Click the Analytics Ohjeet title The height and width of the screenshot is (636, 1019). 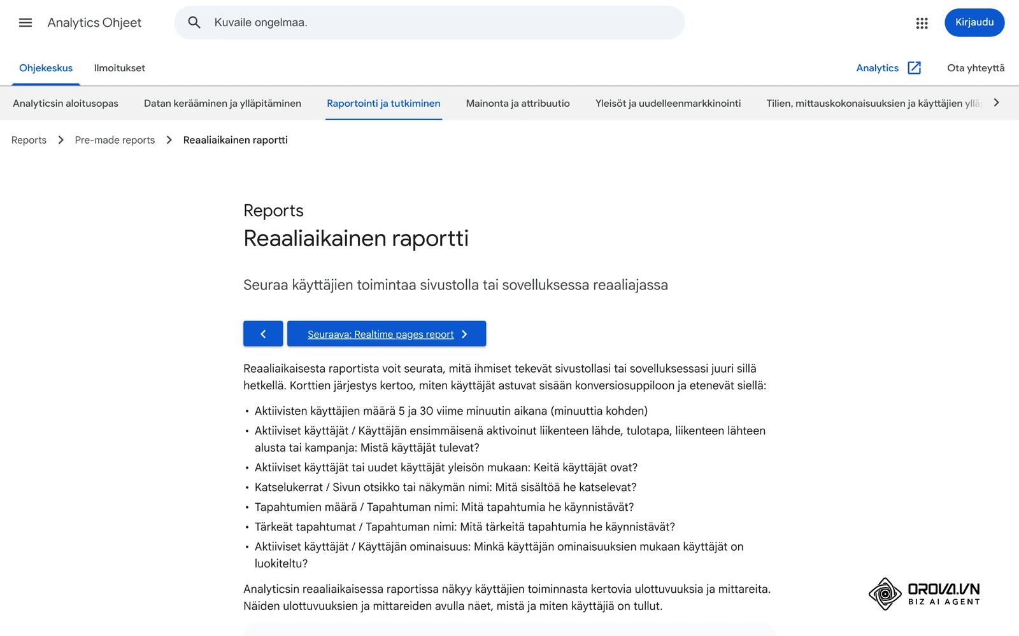[94, 23]
